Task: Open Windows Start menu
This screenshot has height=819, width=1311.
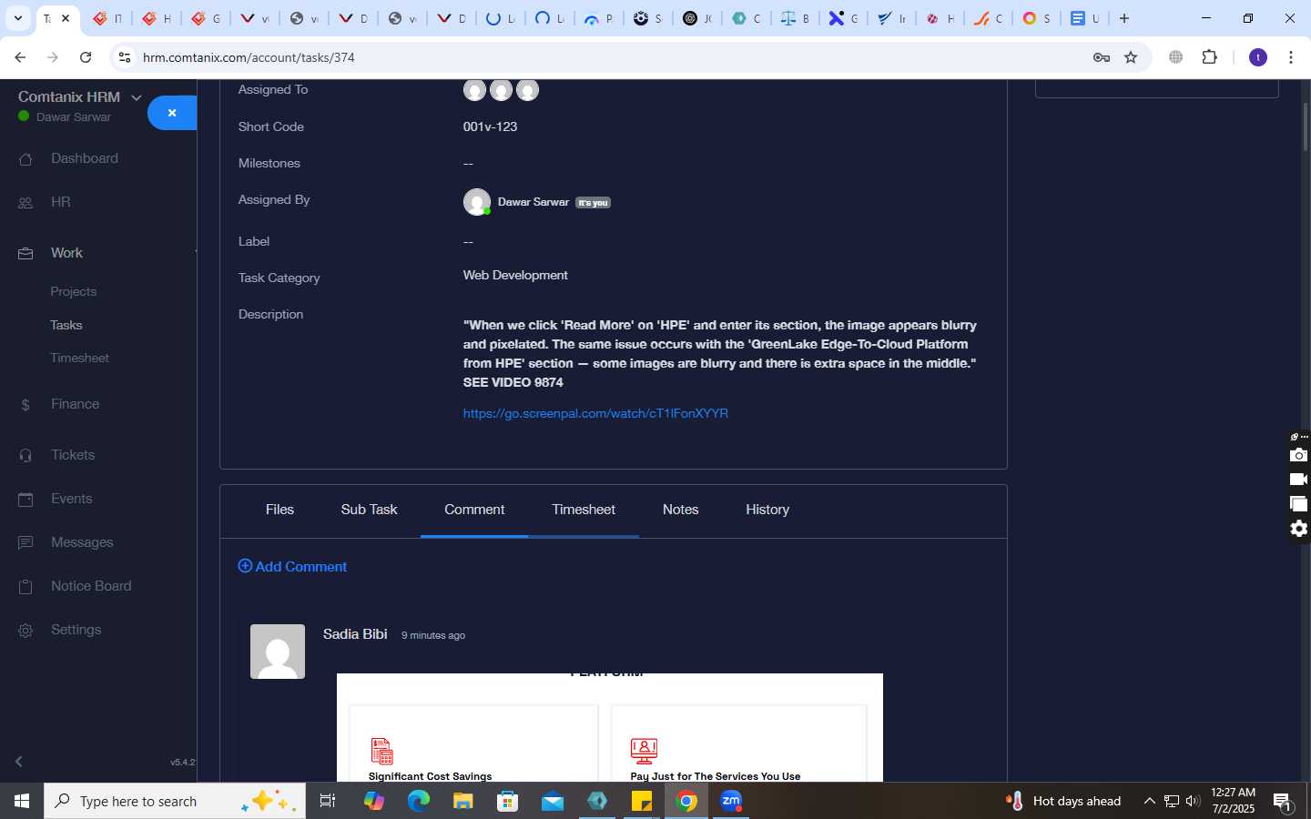Action: [x=22, y=801]
